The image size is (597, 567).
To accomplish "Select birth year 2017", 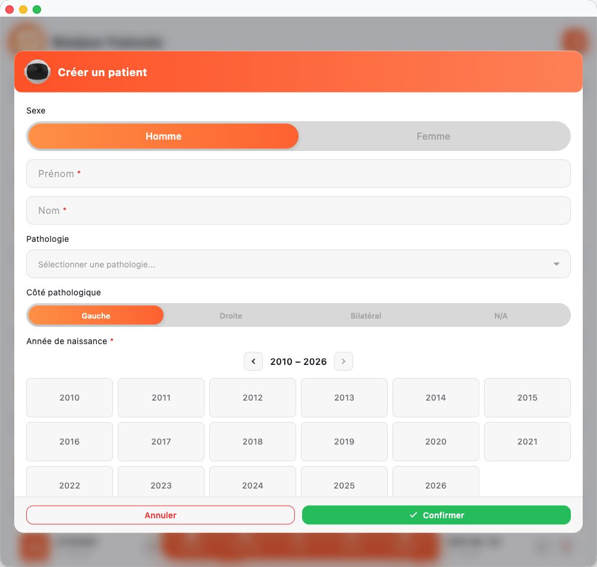I will [x=161, y=442].
